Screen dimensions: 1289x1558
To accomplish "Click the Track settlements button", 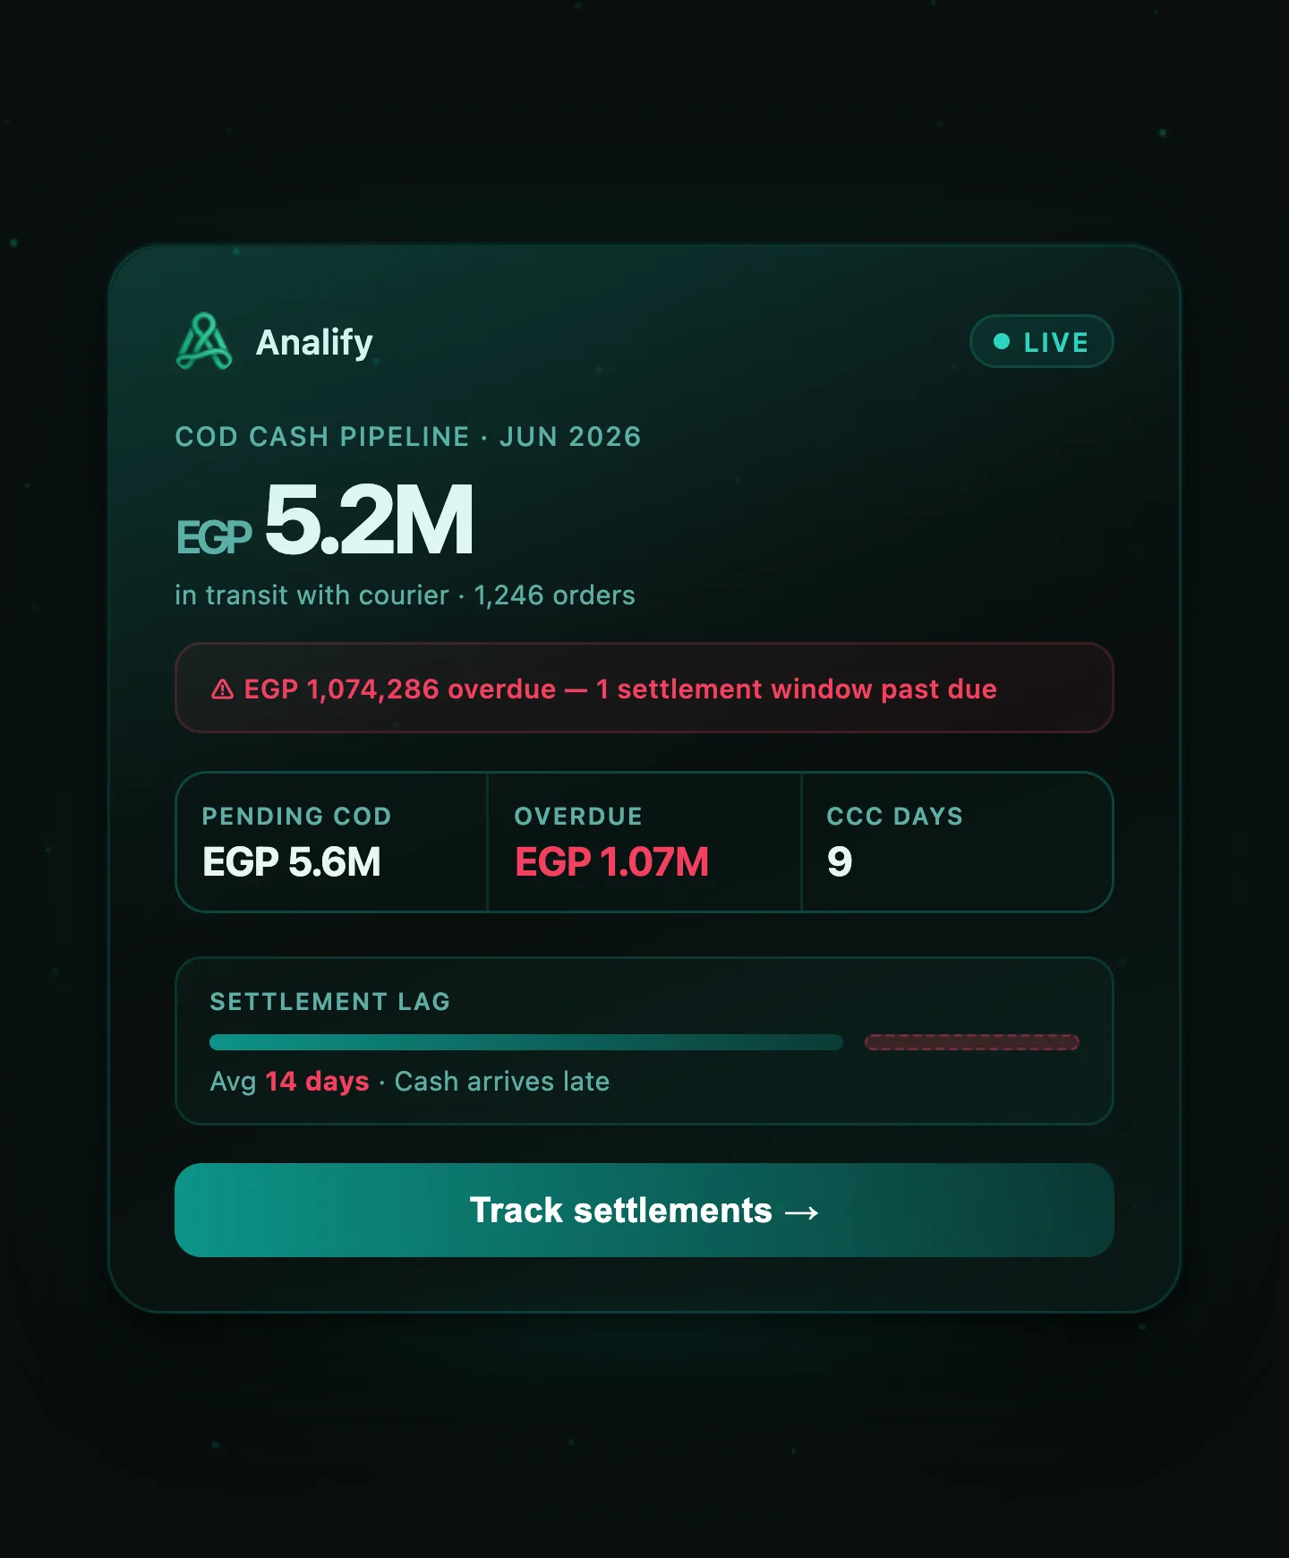I will click(x=644, y=1210).
